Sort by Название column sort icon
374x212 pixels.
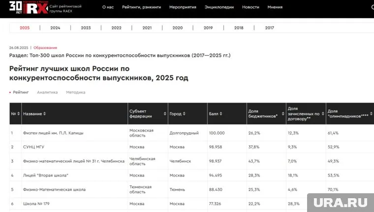(x=45, y=114)
